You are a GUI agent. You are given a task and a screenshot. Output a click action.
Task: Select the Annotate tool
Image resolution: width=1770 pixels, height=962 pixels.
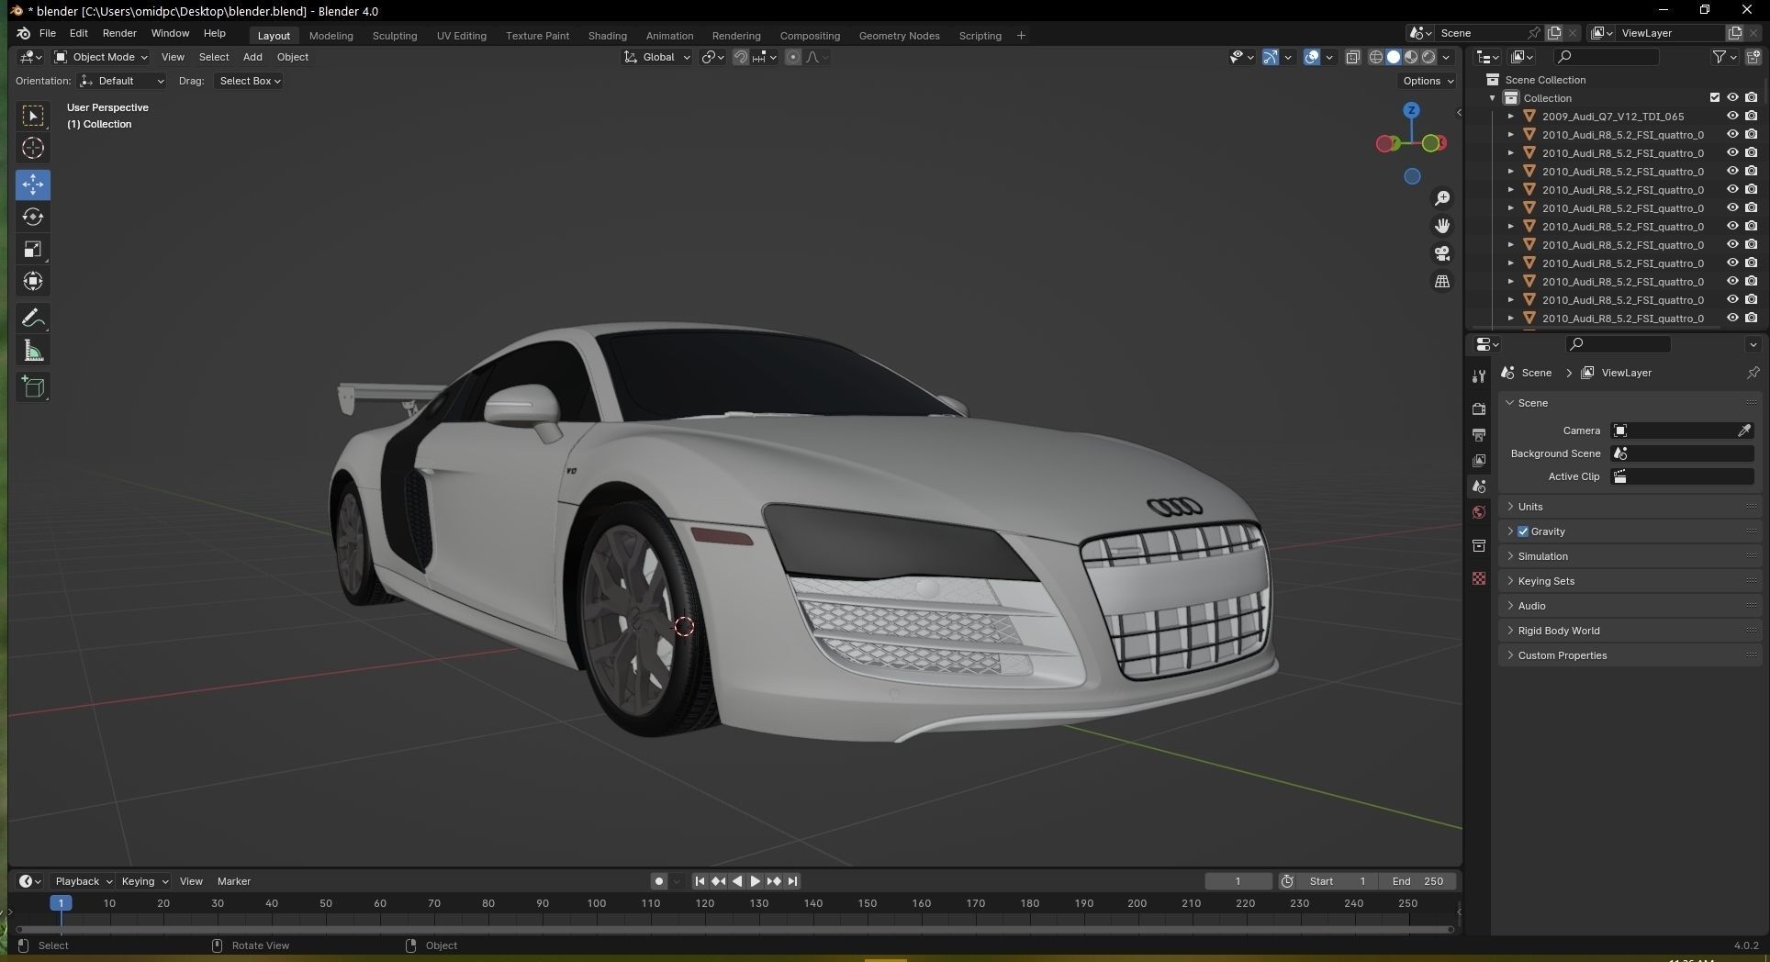pyautogui.click(x=33, y=319)
